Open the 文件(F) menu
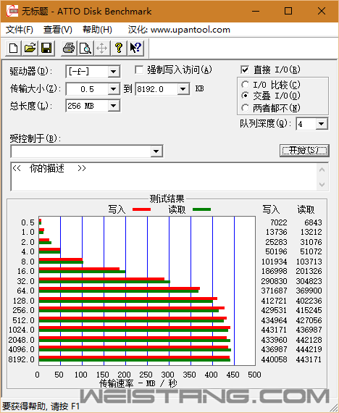Image resolution: width=339 pixels, height=413 pixels. point(20,30)
